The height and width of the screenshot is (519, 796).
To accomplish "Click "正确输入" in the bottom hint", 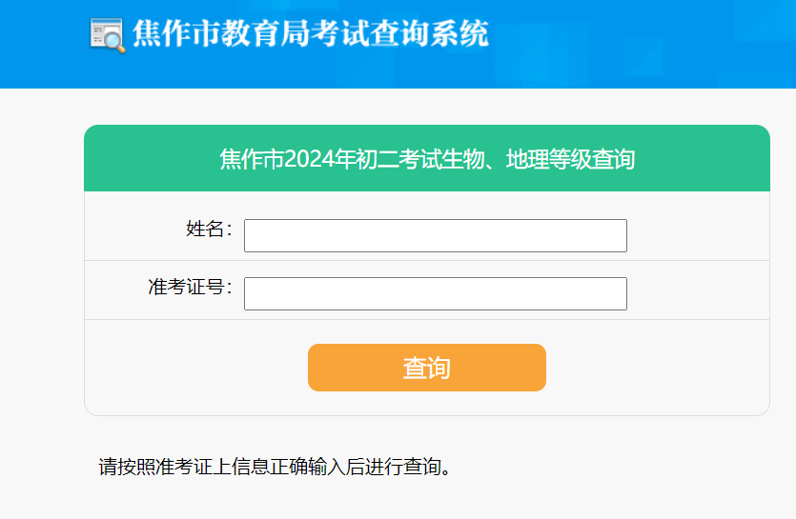I will pyautogui.click(x=307, y=467).
